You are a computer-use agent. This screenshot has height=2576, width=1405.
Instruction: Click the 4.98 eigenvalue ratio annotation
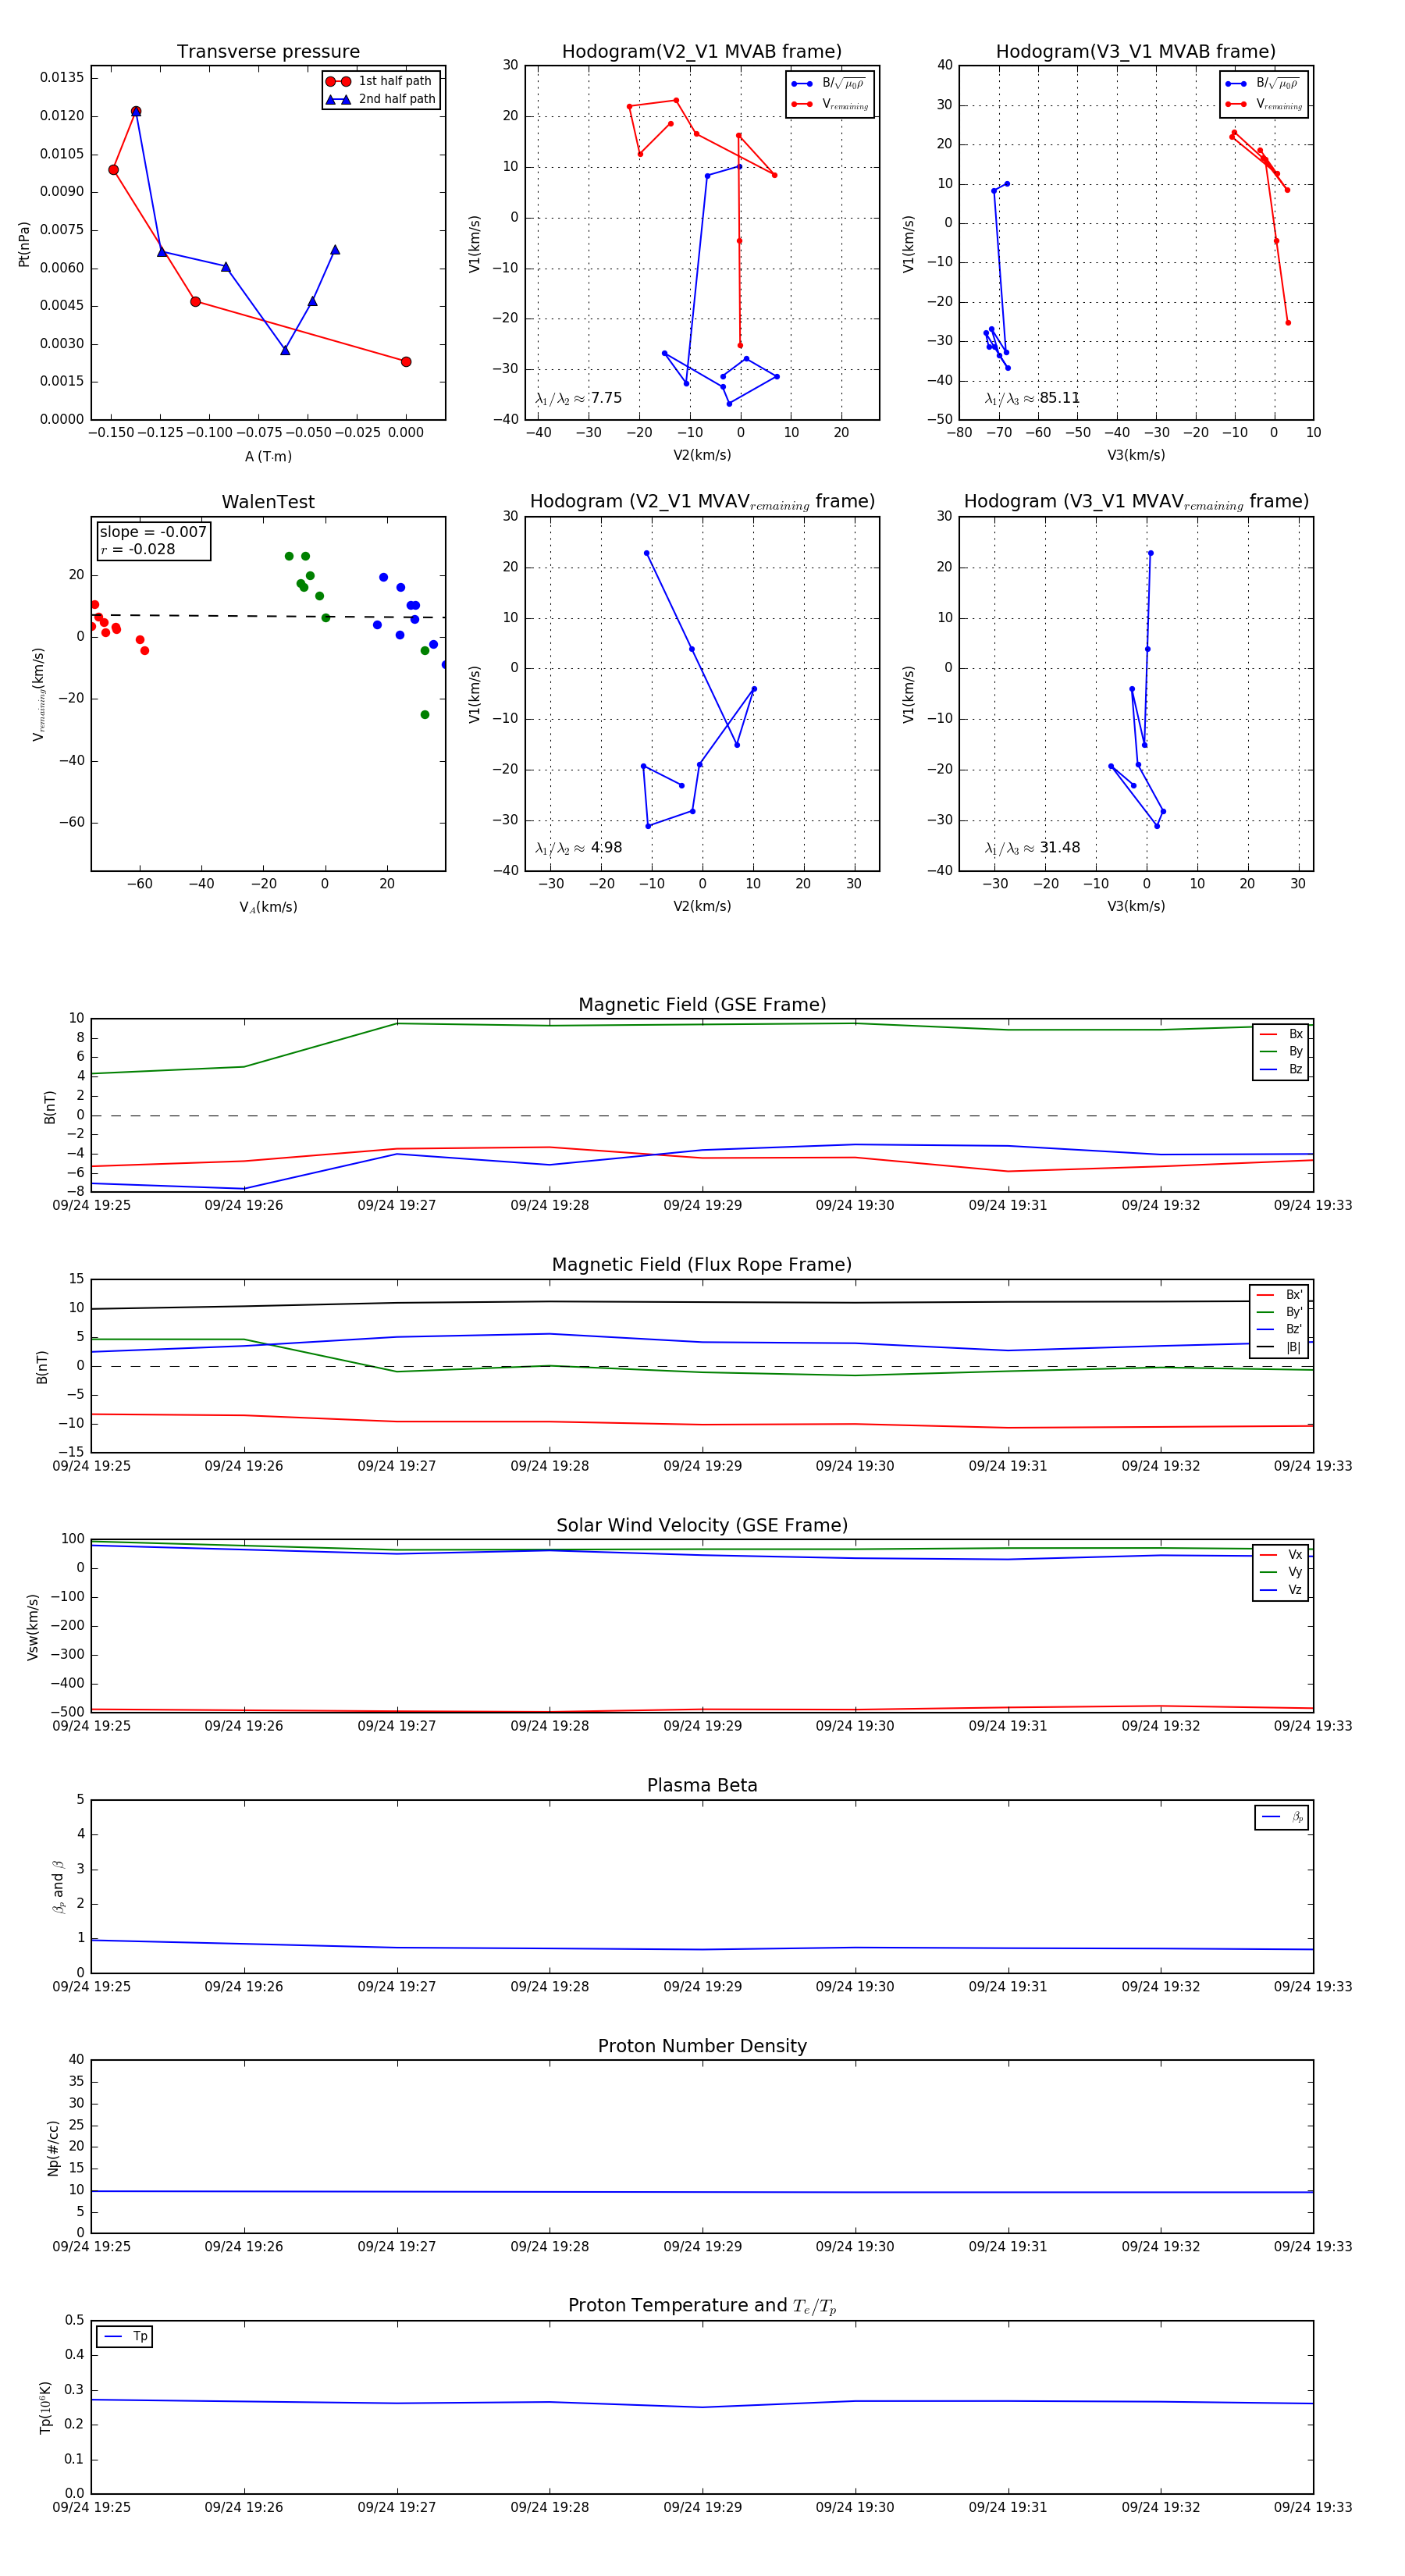[578, 848]
